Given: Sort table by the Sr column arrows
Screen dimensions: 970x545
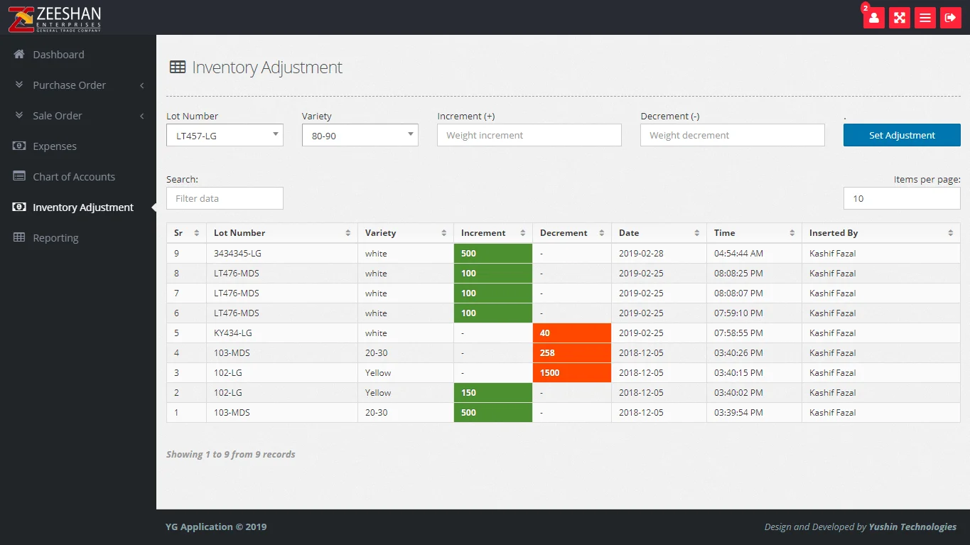Looking at the screenshot, I should click(x=197, y=233).
